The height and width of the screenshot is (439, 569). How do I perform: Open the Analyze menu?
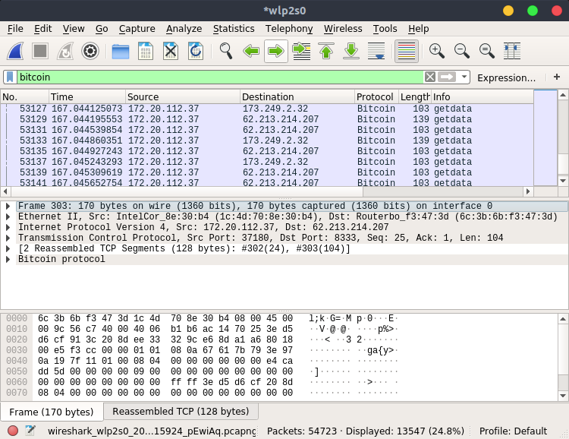[x=184, y=29]
